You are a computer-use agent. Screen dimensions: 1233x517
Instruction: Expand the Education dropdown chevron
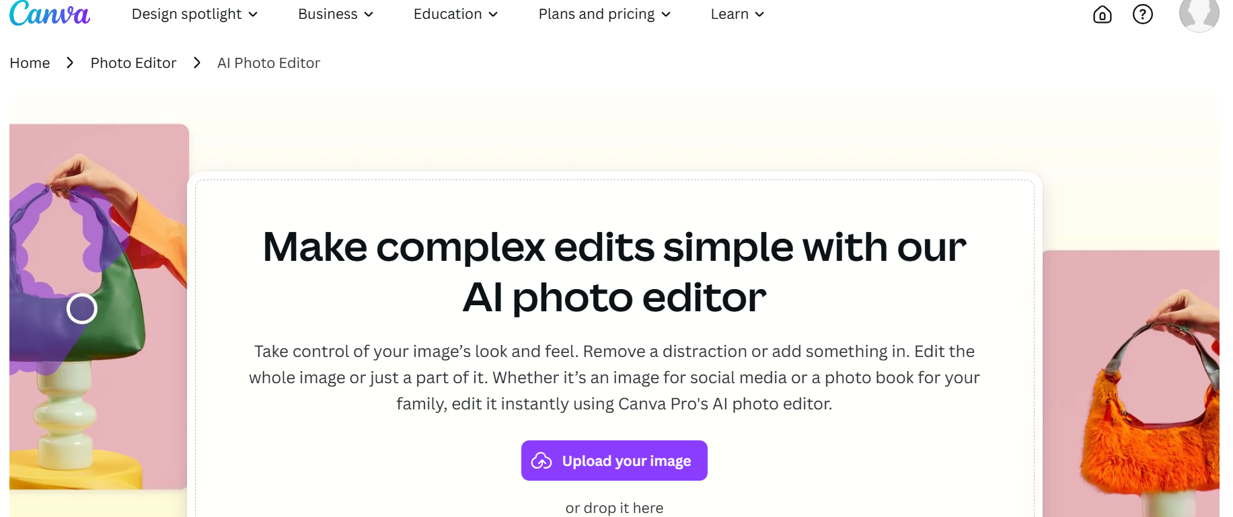point(493,15)
